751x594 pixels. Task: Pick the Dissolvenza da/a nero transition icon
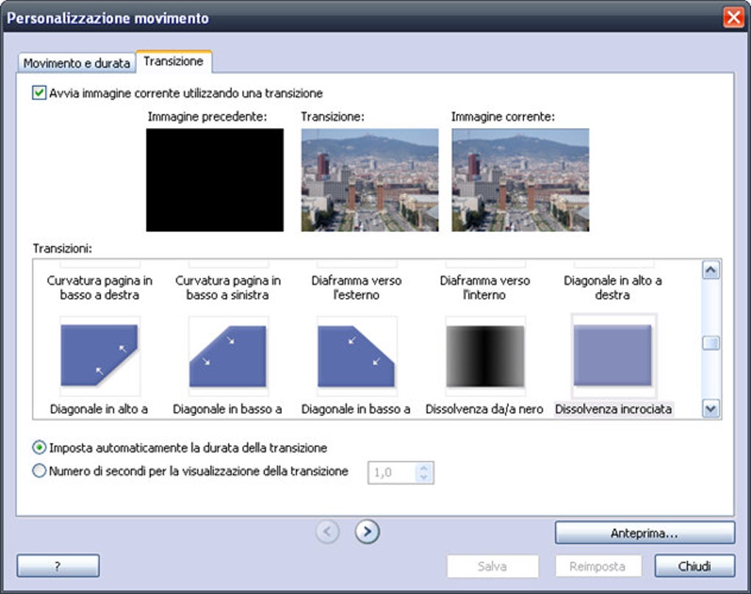click(x=485, y=356)
